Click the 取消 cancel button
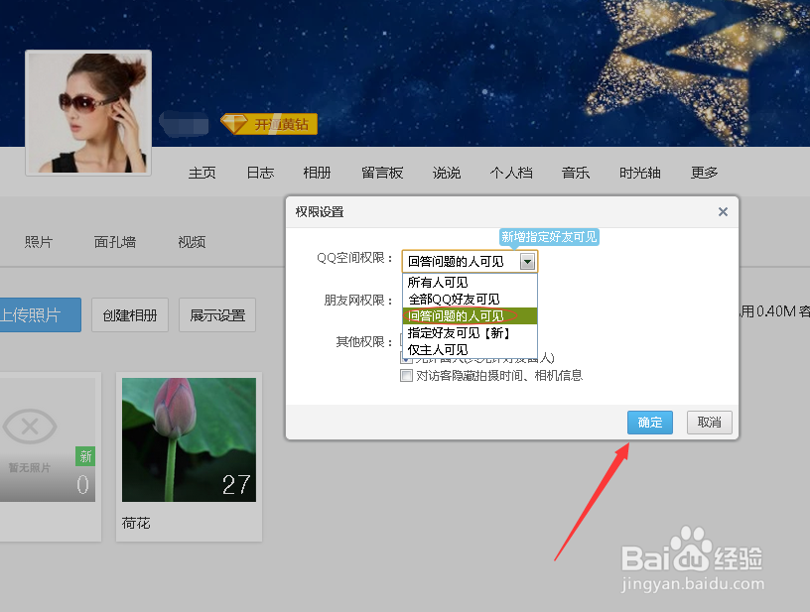The width and height of the screenshot is (810, 612). (x=710, y=423)
